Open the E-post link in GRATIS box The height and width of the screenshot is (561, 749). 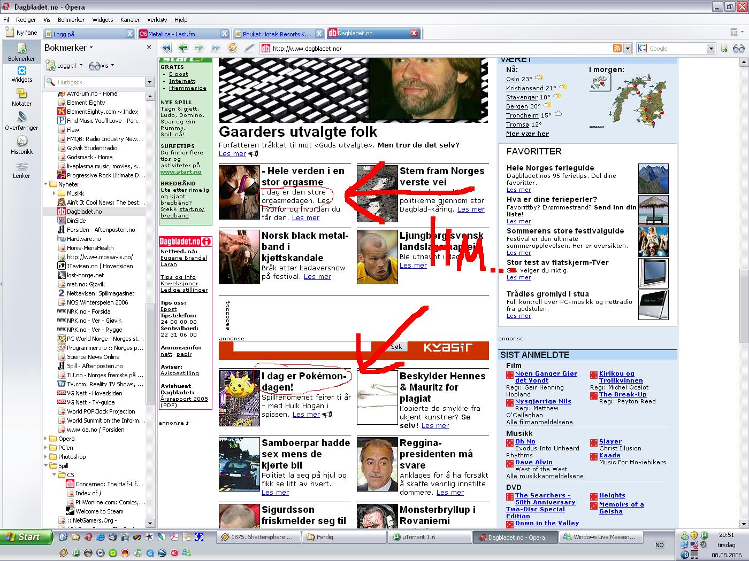(x=179, y=74)
